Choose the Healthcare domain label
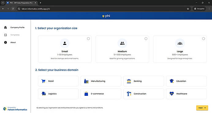 [182, 94]
